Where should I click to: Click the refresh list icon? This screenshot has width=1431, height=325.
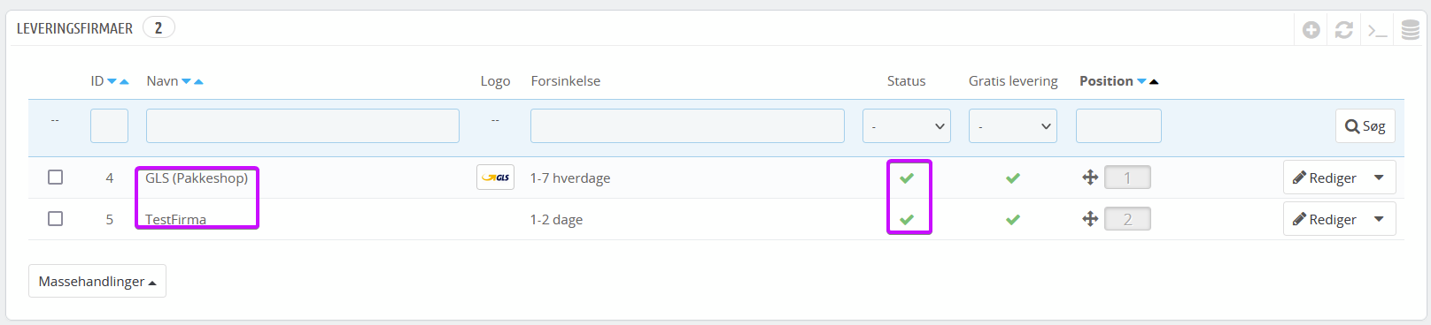click(x=1344, y=30)
